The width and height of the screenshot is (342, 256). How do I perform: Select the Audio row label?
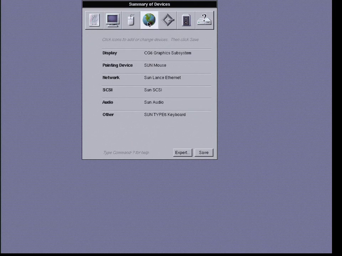pyautogui.click(x=108, y=102)
